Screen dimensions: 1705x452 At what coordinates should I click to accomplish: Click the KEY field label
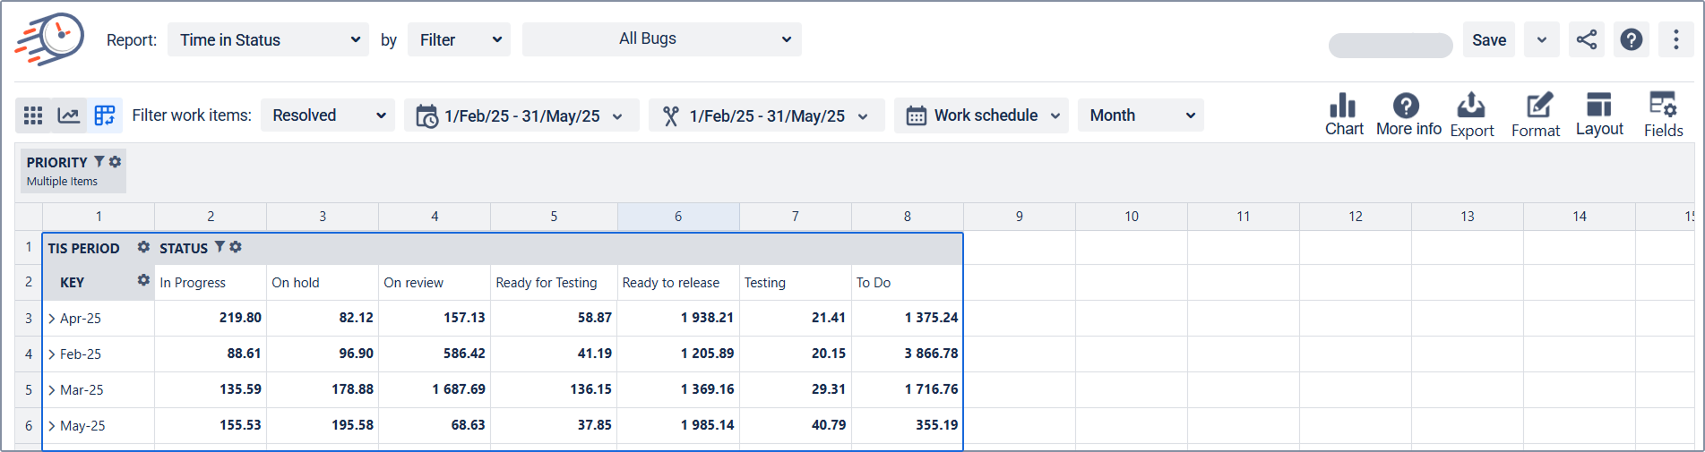point(72,282)
